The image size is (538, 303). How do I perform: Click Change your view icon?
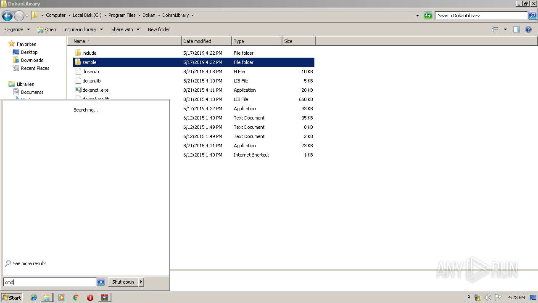495,29
